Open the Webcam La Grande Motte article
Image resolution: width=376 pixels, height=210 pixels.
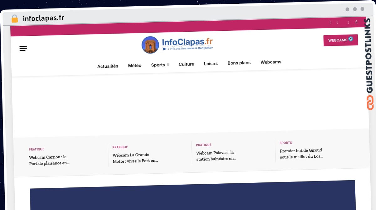pyautogui.click(x=135, y=158)
